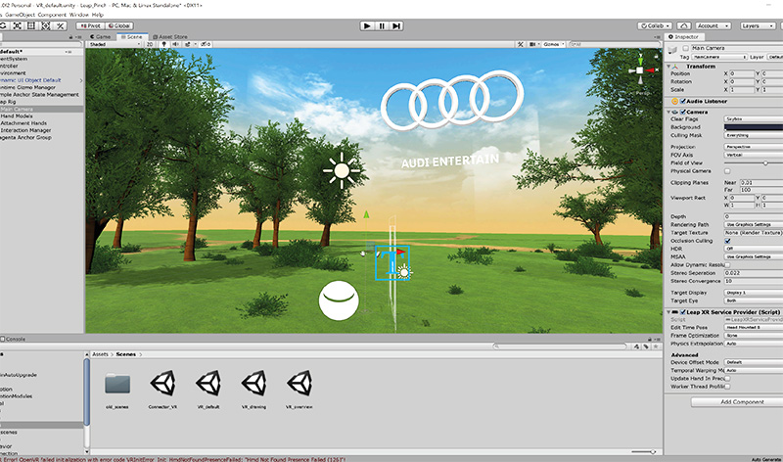Toggle Pivot handle position button
The height and width of the screenshot is (462, 783).
point(90,25)
